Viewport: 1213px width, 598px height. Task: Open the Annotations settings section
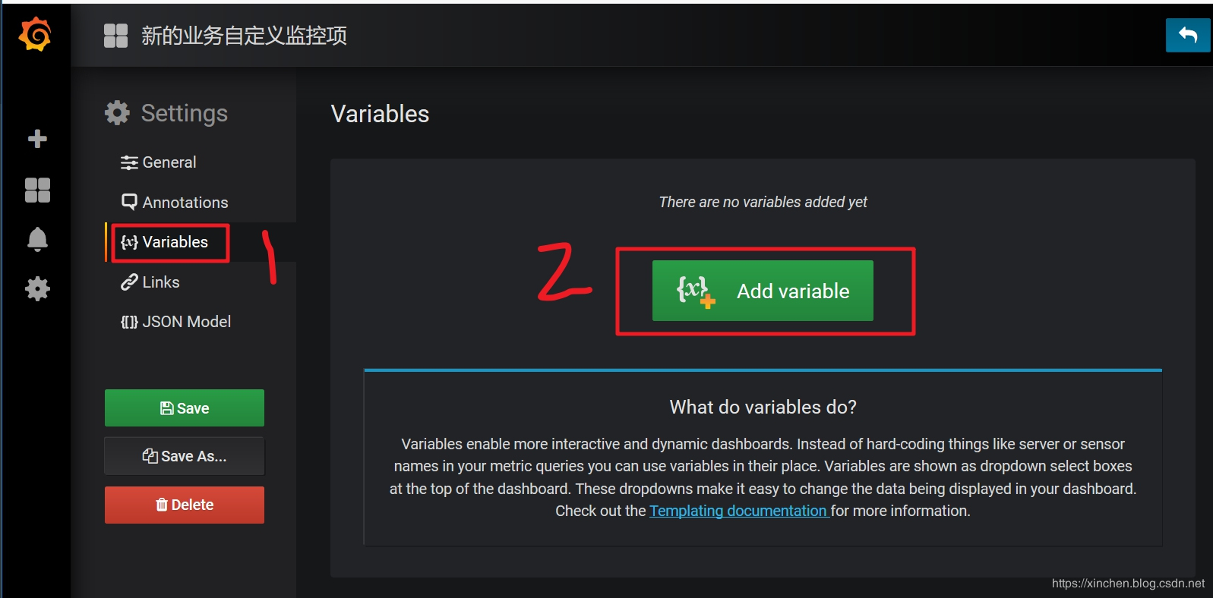pyautogui.click(x=175, y=203)
